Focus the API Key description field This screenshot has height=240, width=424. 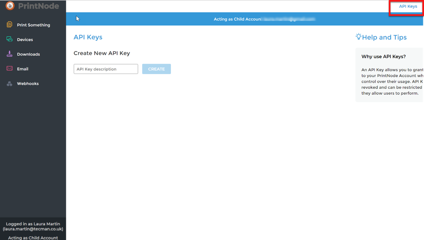[x=106, y=69]
